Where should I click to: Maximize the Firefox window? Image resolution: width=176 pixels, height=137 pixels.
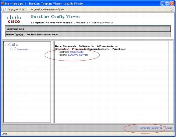pyautogui.click(x=167, y=3)
